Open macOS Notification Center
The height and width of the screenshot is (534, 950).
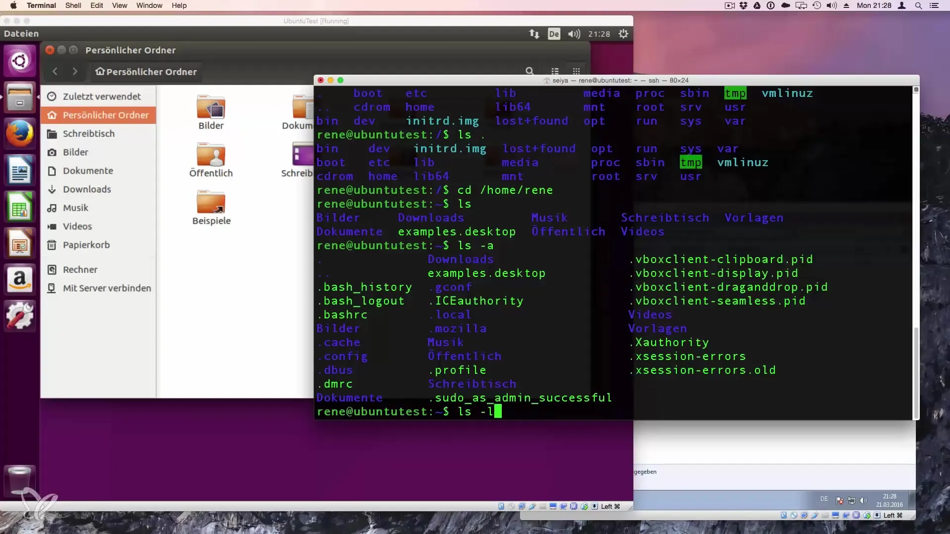(934, 5)
